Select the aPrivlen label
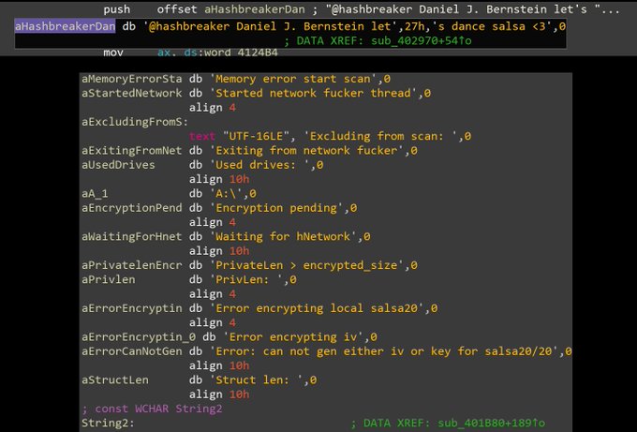637x432 pixels. pyautogui.click(x=108, y=279)
